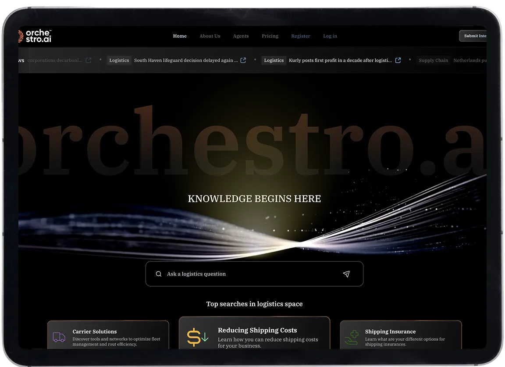Navigate to the Agents section

click(241, 36)
